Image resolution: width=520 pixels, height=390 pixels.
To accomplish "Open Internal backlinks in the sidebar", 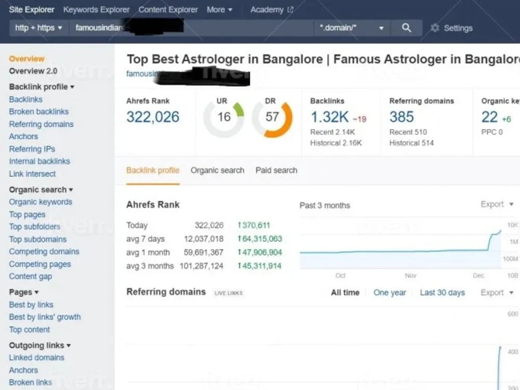I will tap(40, 162).
